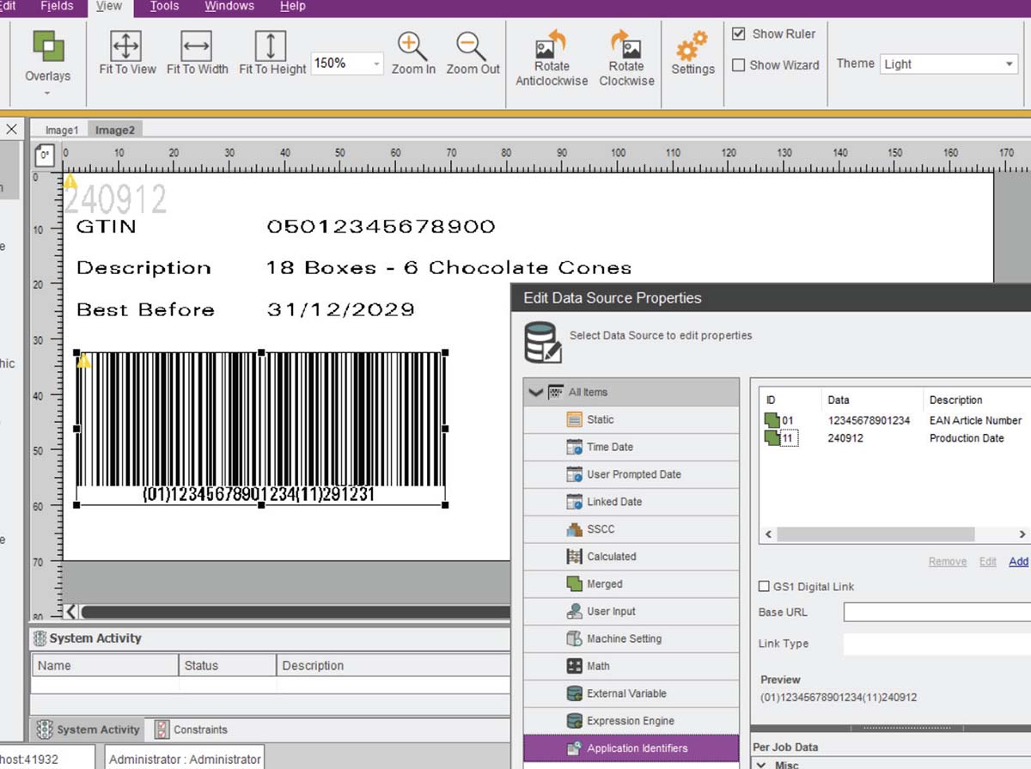The image size is (1031, 769).
Task: Select the Math data source
Action: [x=631, y=666]
